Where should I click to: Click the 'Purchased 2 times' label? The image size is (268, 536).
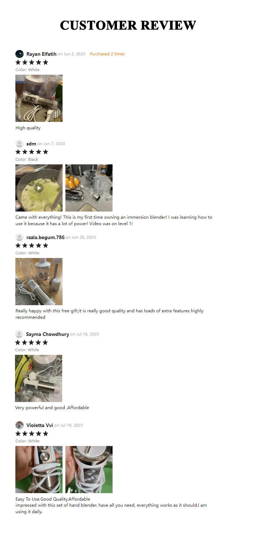tap(107, 54)
